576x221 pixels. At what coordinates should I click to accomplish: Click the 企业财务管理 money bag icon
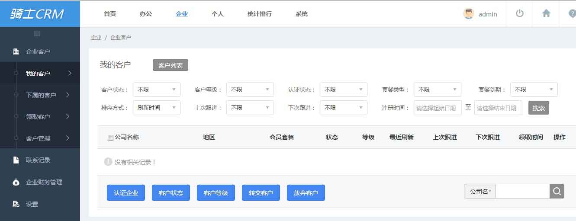coord(16,182)
